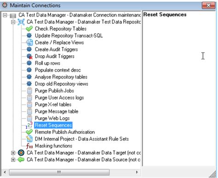218x178 pixels.
Task: Select DM Internal Project - Data Assistant Rule Sets
Action: pyautogui.click(x=82, y=139)
